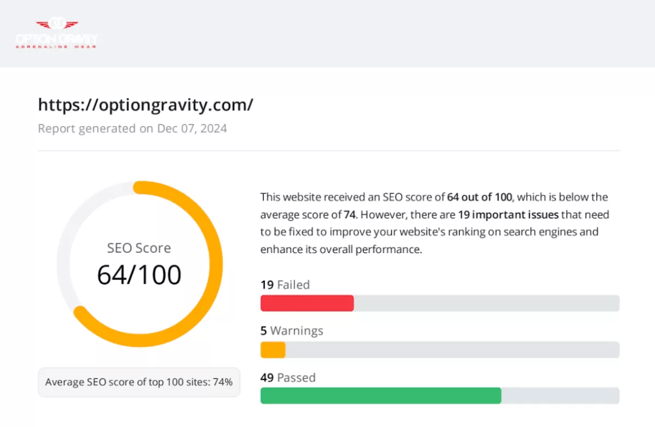Viewport: 655px width, 427px height.
Task: Click the 49 Passed label
Action: [288, 377]
